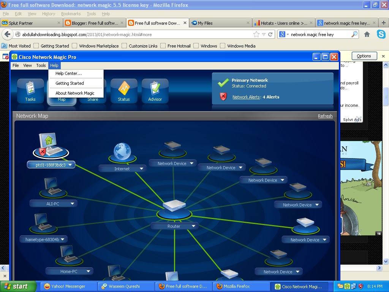Image resolution: width=389 pixels, height=292 pixels.
Task: Click the Internet globe icon
Action: pyautogui.click(x=122, y=152)
